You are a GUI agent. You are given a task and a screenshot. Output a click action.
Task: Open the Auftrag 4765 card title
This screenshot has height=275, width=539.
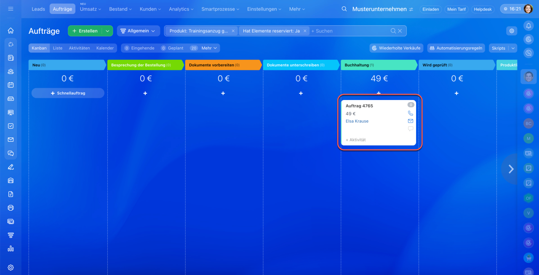pyautogui.click(x=359, y=106)
